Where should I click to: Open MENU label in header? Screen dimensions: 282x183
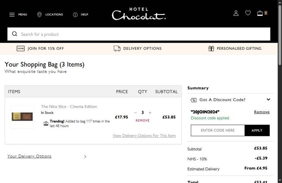[22, 15]
